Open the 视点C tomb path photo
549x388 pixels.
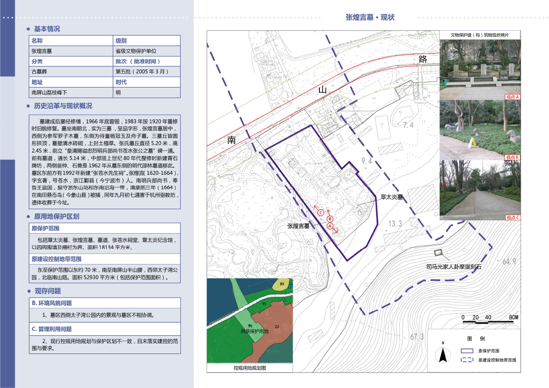[480, 190]
